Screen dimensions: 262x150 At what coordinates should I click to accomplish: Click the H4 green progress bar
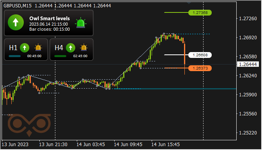[x=60, y=56]
